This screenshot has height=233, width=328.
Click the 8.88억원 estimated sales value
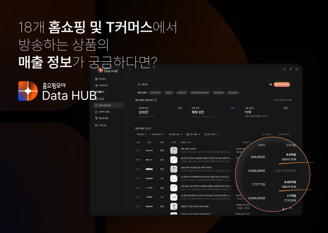[290, 182]
